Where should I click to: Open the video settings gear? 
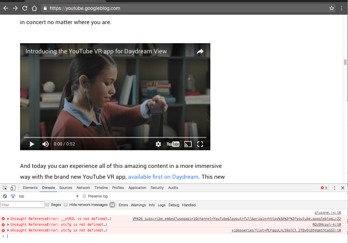pos(158,144)
